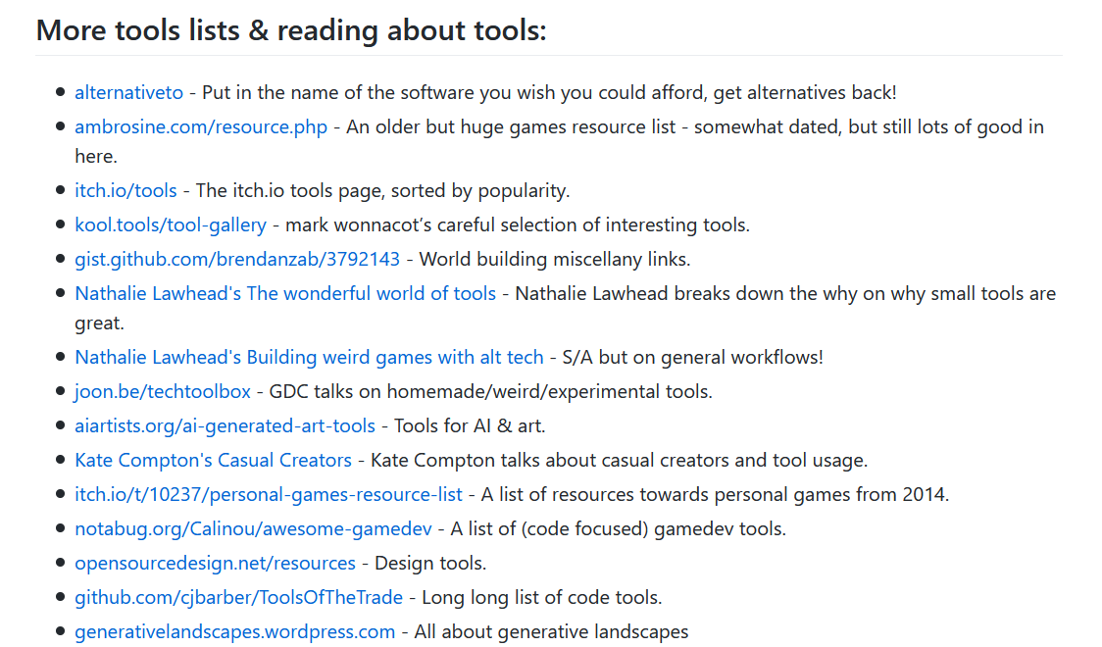
Task: Open the aiartists.org/ai-generated-art-tools link
Action: (225, 426)
